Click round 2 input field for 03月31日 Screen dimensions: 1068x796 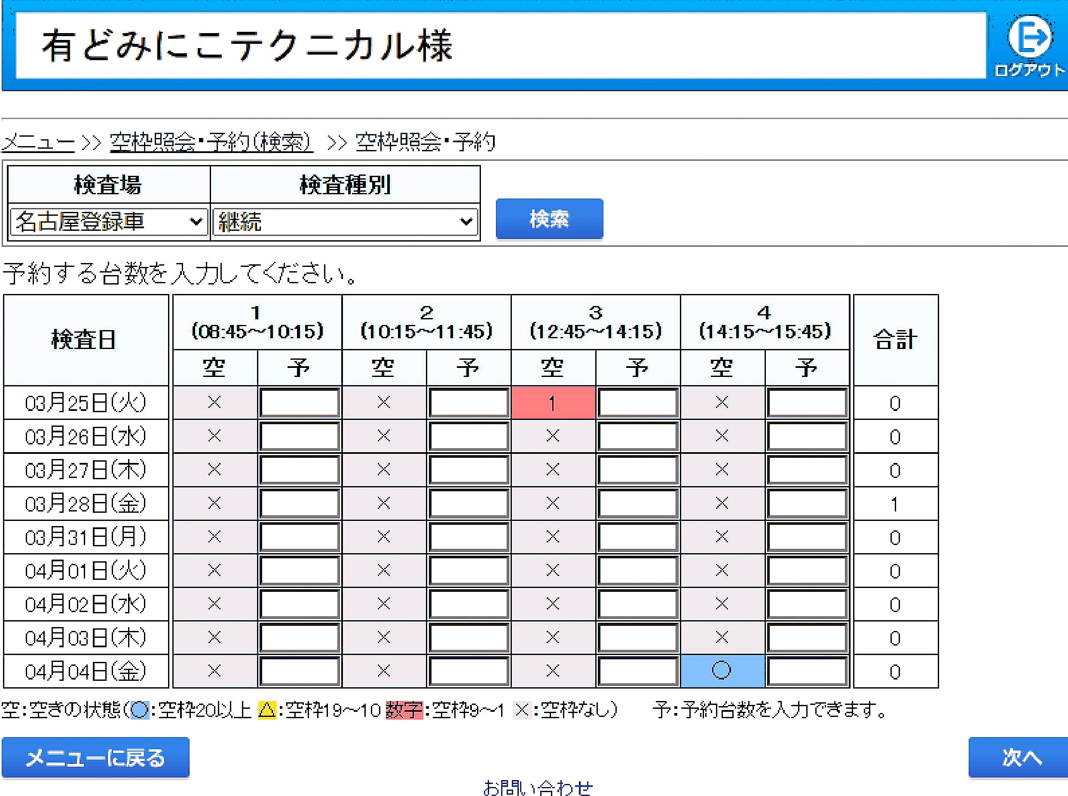(x=468, y=537)
